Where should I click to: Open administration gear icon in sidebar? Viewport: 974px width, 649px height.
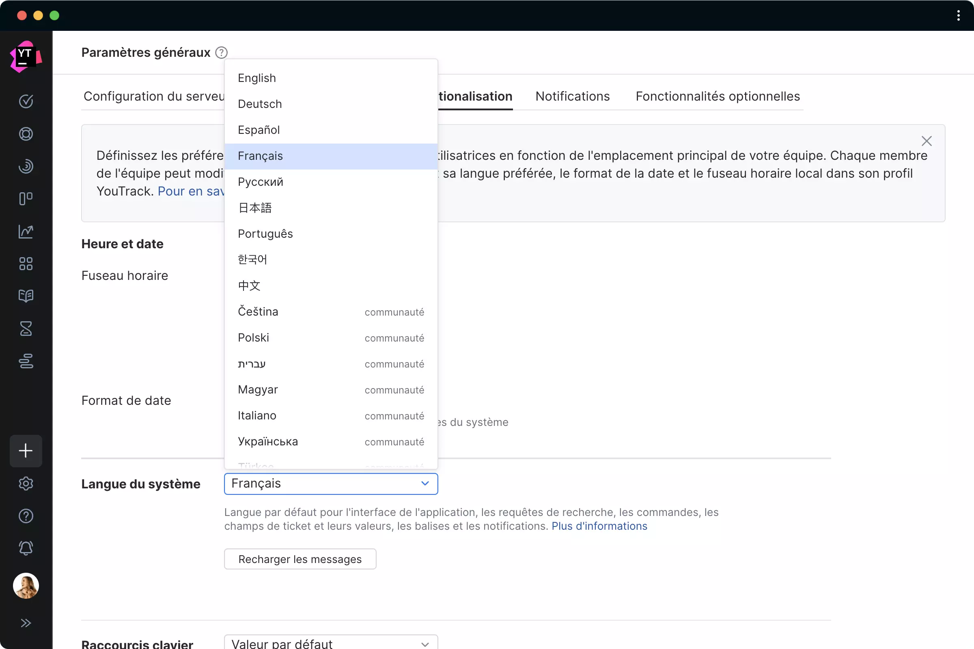26,484
